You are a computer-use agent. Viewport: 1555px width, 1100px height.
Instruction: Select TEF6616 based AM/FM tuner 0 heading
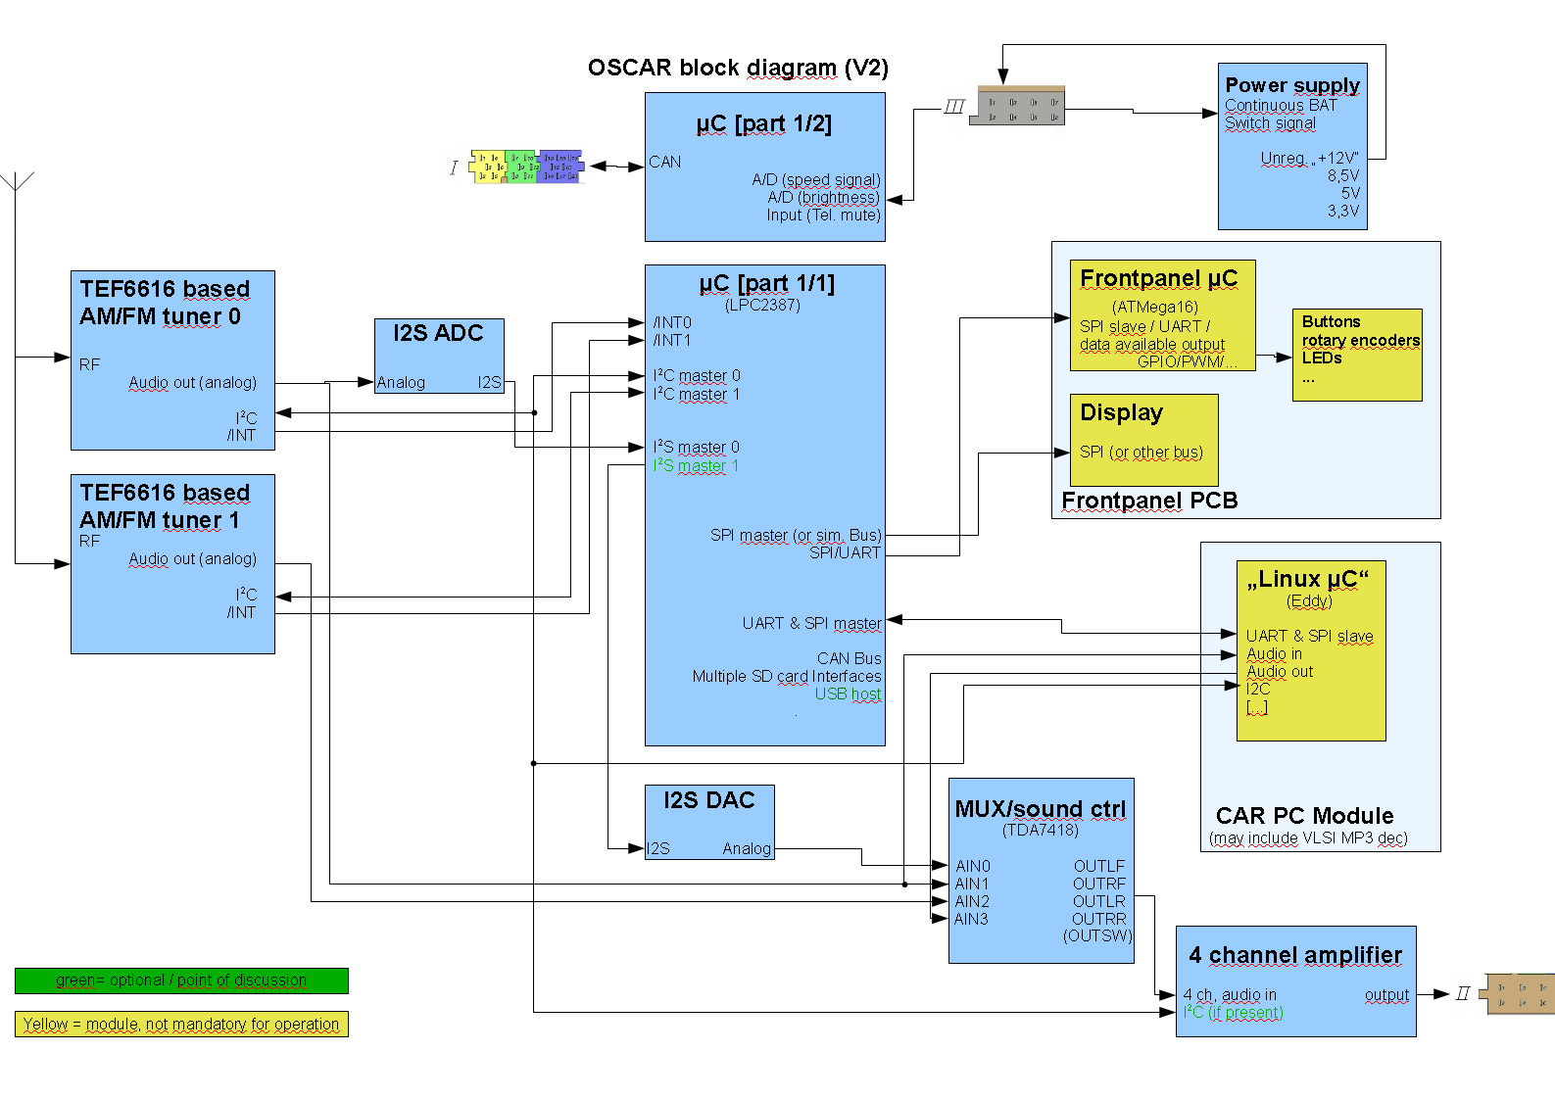165,303
